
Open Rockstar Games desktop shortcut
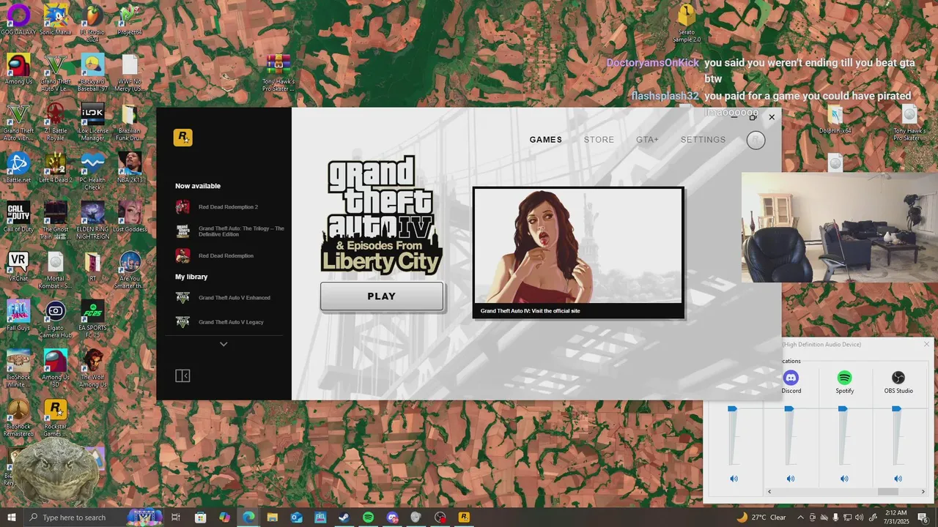tap(56, 418)
